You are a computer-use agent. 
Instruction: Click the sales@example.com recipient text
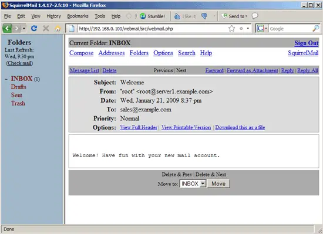coord(146,110)
